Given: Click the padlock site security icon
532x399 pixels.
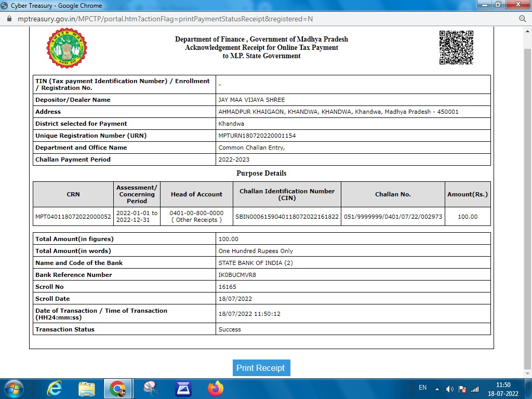Looking at the screenshot, I should 8,19.
